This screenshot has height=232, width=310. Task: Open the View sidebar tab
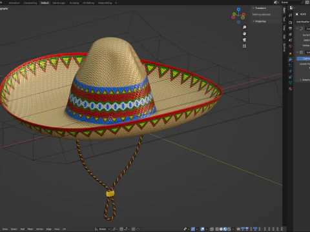[284, 28]
